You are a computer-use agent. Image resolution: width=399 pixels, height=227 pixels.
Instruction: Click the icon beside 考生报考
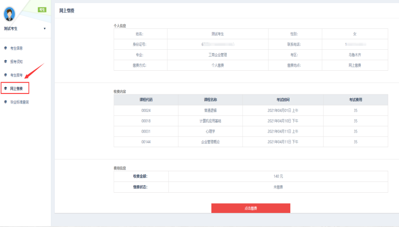(5, 75)
